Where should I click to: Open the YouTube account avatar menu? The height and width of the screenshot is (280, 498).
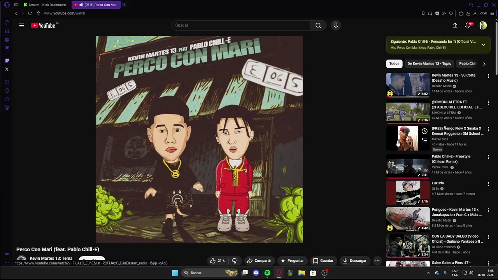coord(483,25)
